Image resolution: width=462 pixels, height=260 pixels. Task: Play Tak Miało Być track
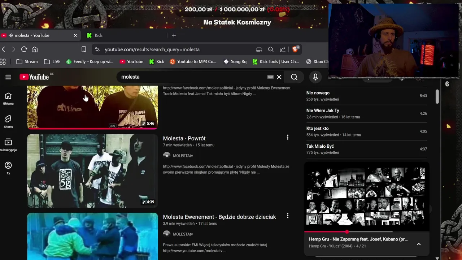coord(367,149)
